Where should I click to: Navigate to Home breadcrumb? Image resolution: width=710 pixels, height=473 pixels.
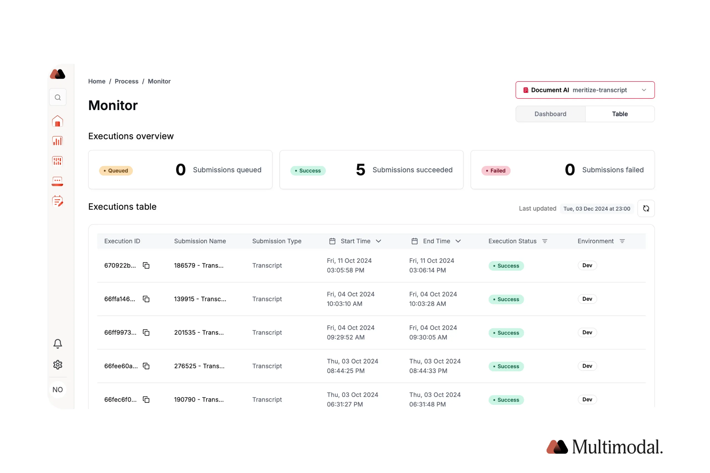[97, 82]
